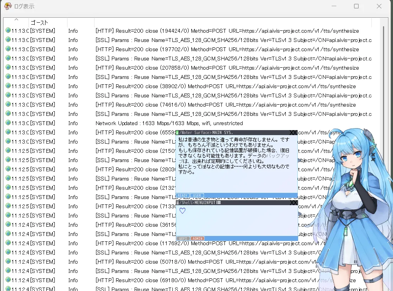Click the list icon beside MENUINPUT

[x=219, y=202]
